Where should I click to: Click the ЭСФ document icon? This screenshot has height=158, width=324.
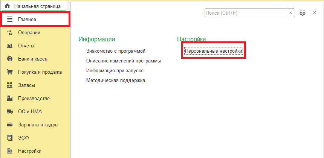coord(10,138)
